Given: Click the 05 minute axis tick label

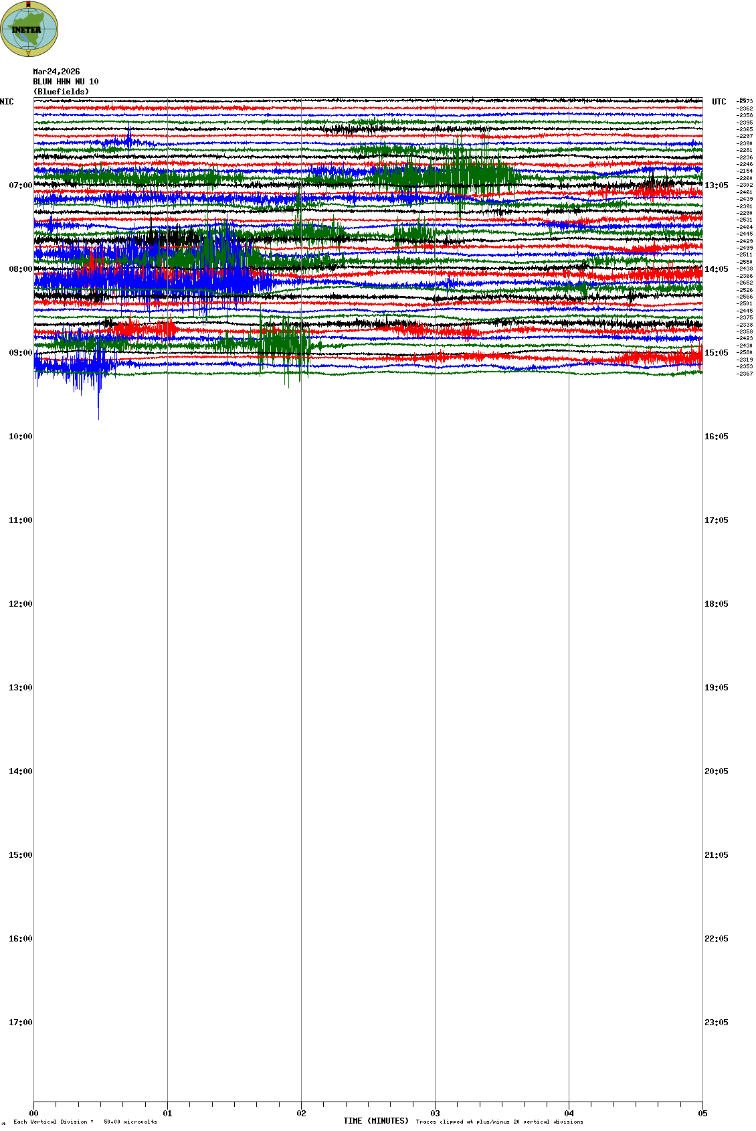Looking at the screenshot, I should (702, 1114).
